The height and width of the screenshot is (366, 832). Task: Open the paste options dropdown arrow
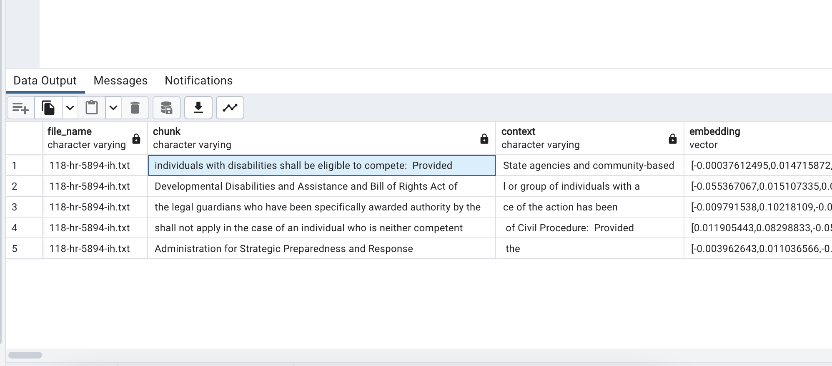[113, 108]
